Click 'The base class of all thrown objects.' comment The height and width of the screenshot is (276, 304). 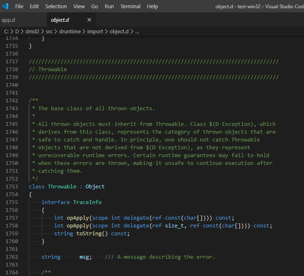coord(97,108)
